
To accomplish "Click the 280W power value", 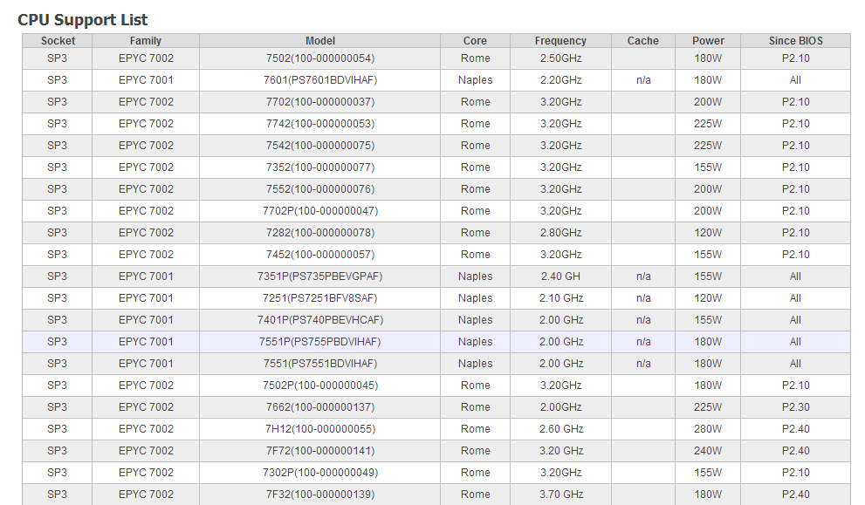I will (x=708, y=429).
